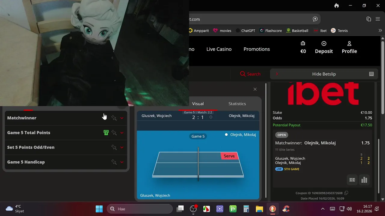385x216 pixels.
Task: Click the LIVE badge in betslip
Action: coord(279,169)
